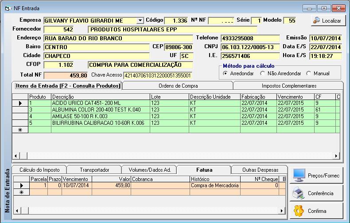Click the Fatura Vencimento cell 10/07/2014

pos(77,185)
